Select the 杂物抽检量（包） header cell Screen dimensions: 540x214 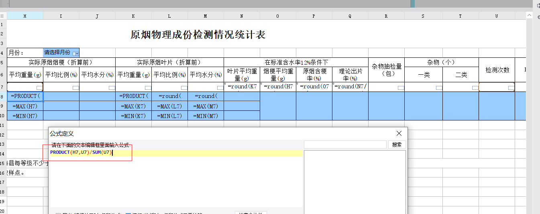point(386,70)
